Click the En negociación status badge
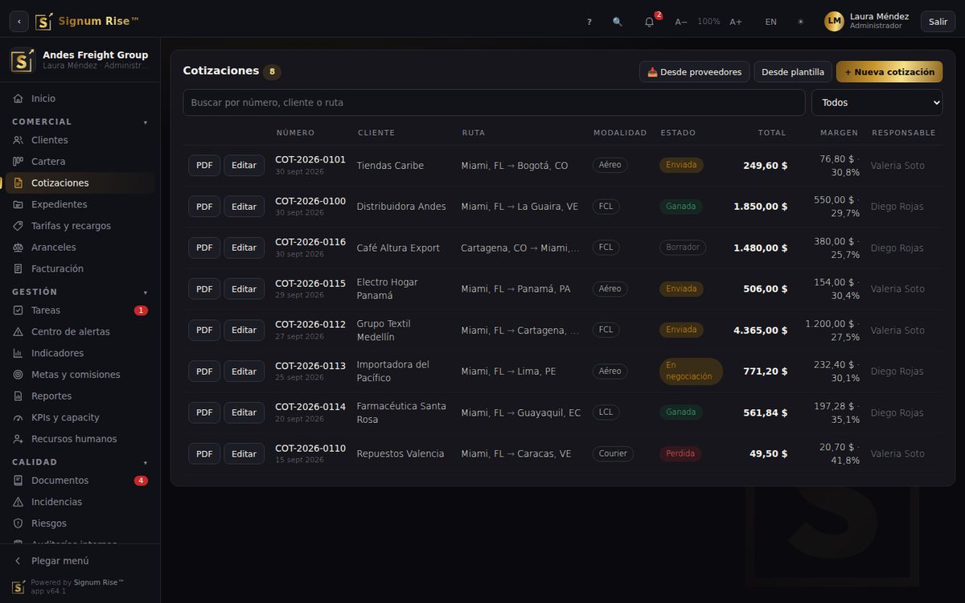The image size is (965, 603). [x=691, y=371]
